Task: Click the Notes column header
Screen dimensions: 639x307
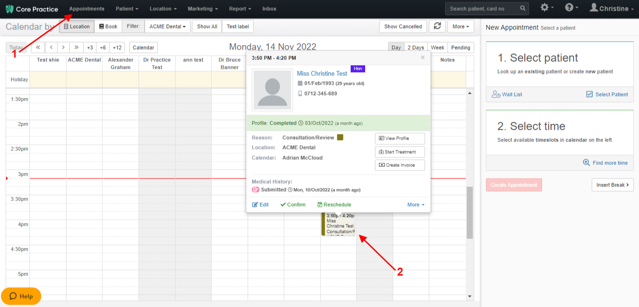Action: (x=448, y=60)
